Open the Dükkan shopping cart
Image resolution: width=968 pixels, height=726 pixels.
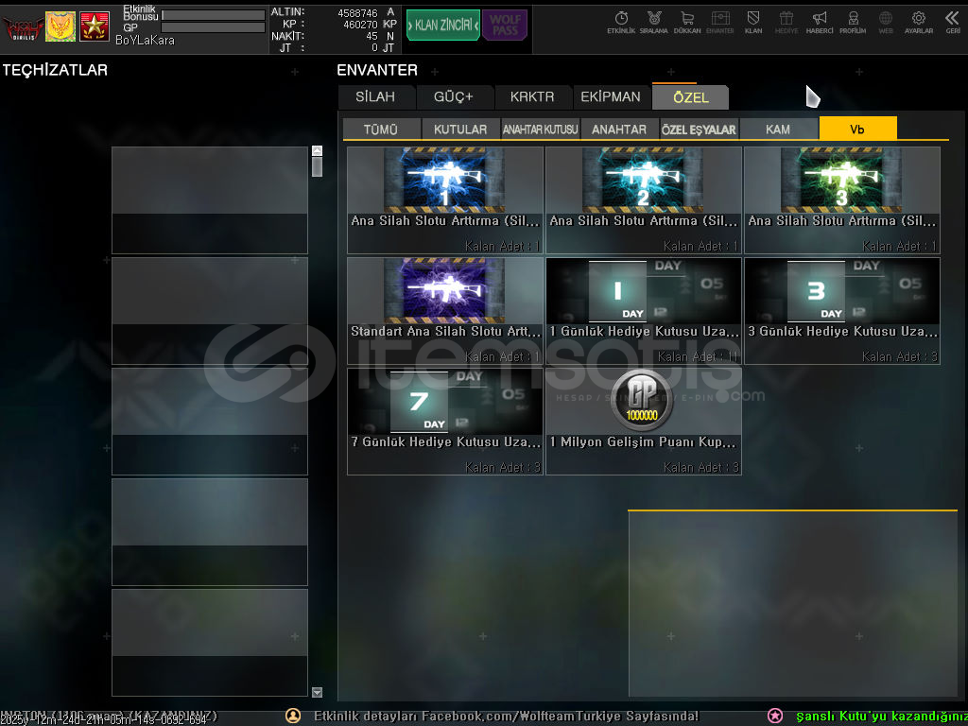[x=686, y=21]
